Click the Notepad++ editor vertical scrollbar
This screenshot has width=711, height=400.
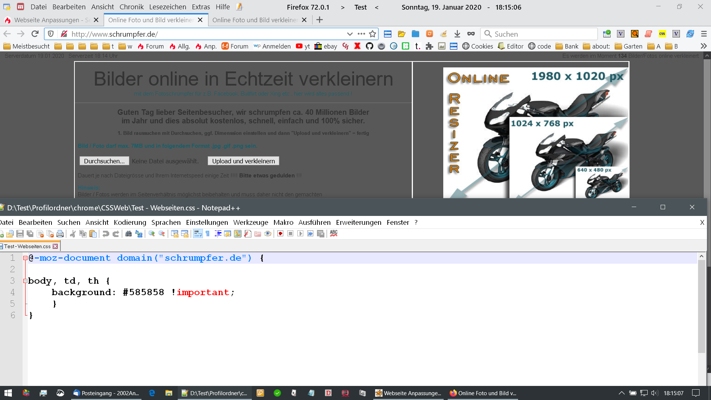point(701,306)
